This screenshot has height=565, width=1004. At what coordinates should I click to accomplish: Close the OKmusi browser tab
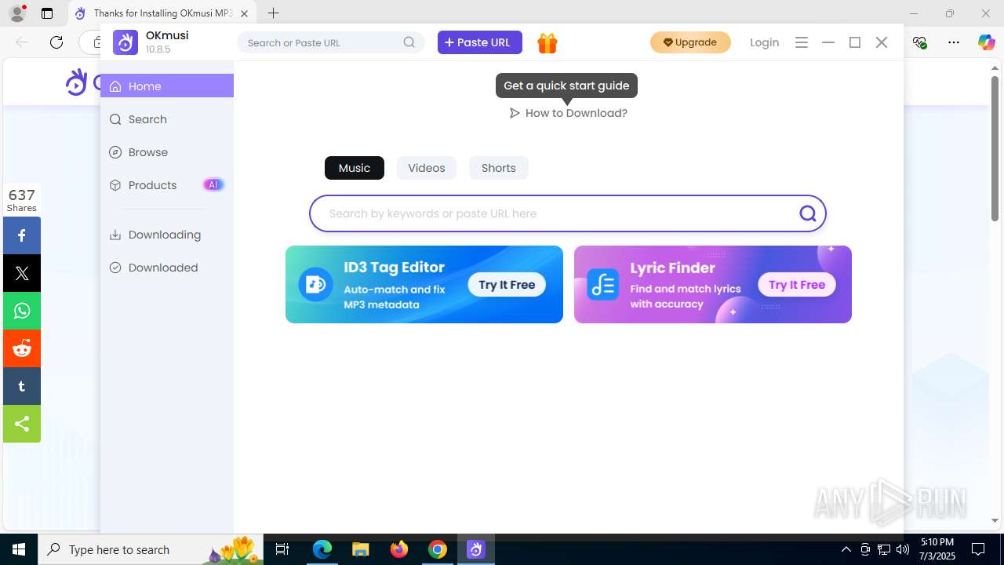(x=244, y=13)
